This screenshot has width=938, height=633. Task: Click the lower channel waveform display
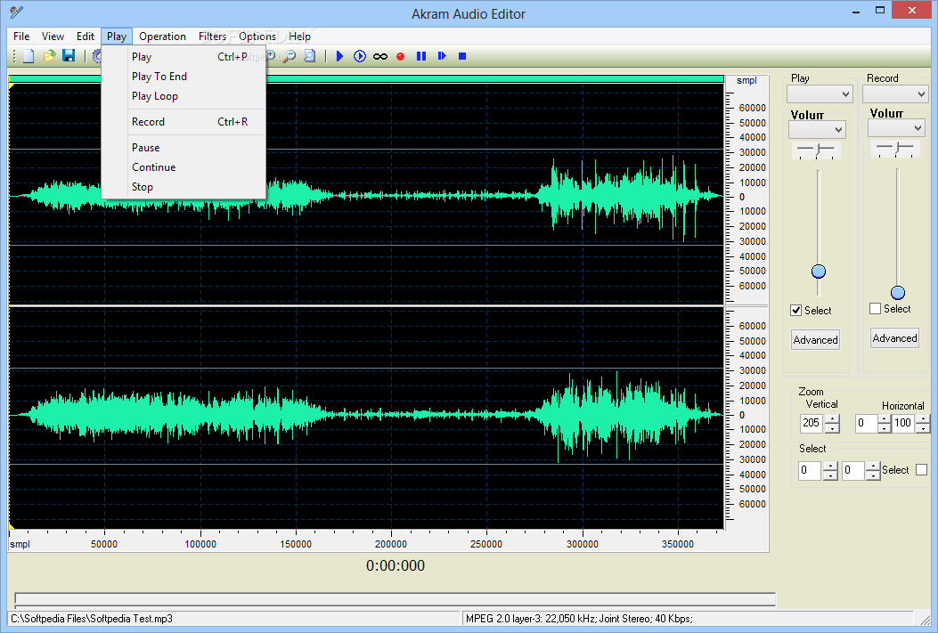pyautogui.click(x=366, y=418)
